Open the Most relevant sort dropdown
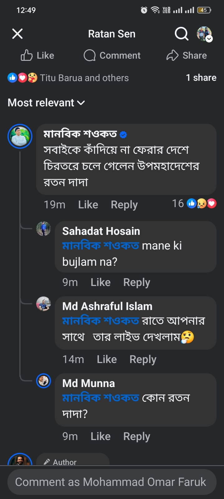The height and width of the screenshot is (499, 224). pyautogui.click(x=46, y=103)
